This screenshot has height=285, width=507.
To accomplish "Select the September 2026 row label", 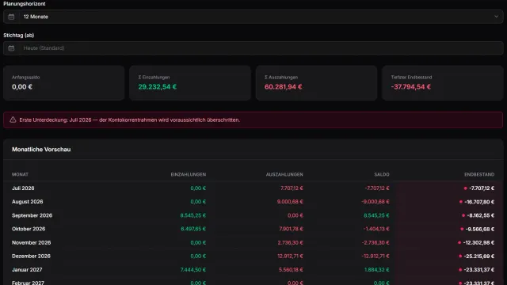I will [32, 215].
